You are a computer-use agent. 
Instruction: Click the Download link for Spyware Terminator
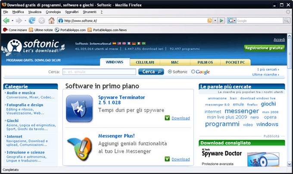tap(181, 118)
